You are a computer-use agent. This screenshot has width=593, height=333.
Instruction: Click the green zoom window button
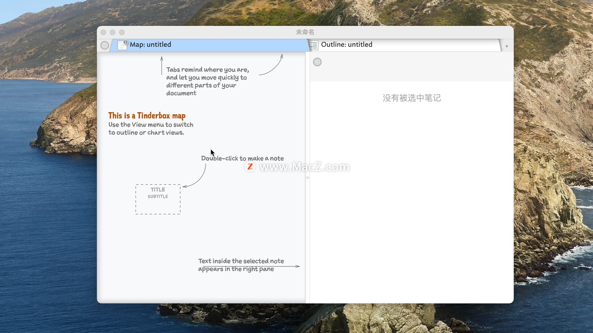(122, 32)
